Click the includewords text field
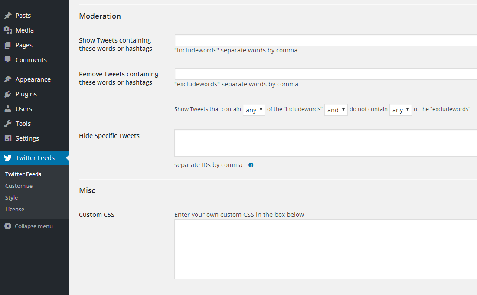The image size is (477, 295). click(325, 40)
